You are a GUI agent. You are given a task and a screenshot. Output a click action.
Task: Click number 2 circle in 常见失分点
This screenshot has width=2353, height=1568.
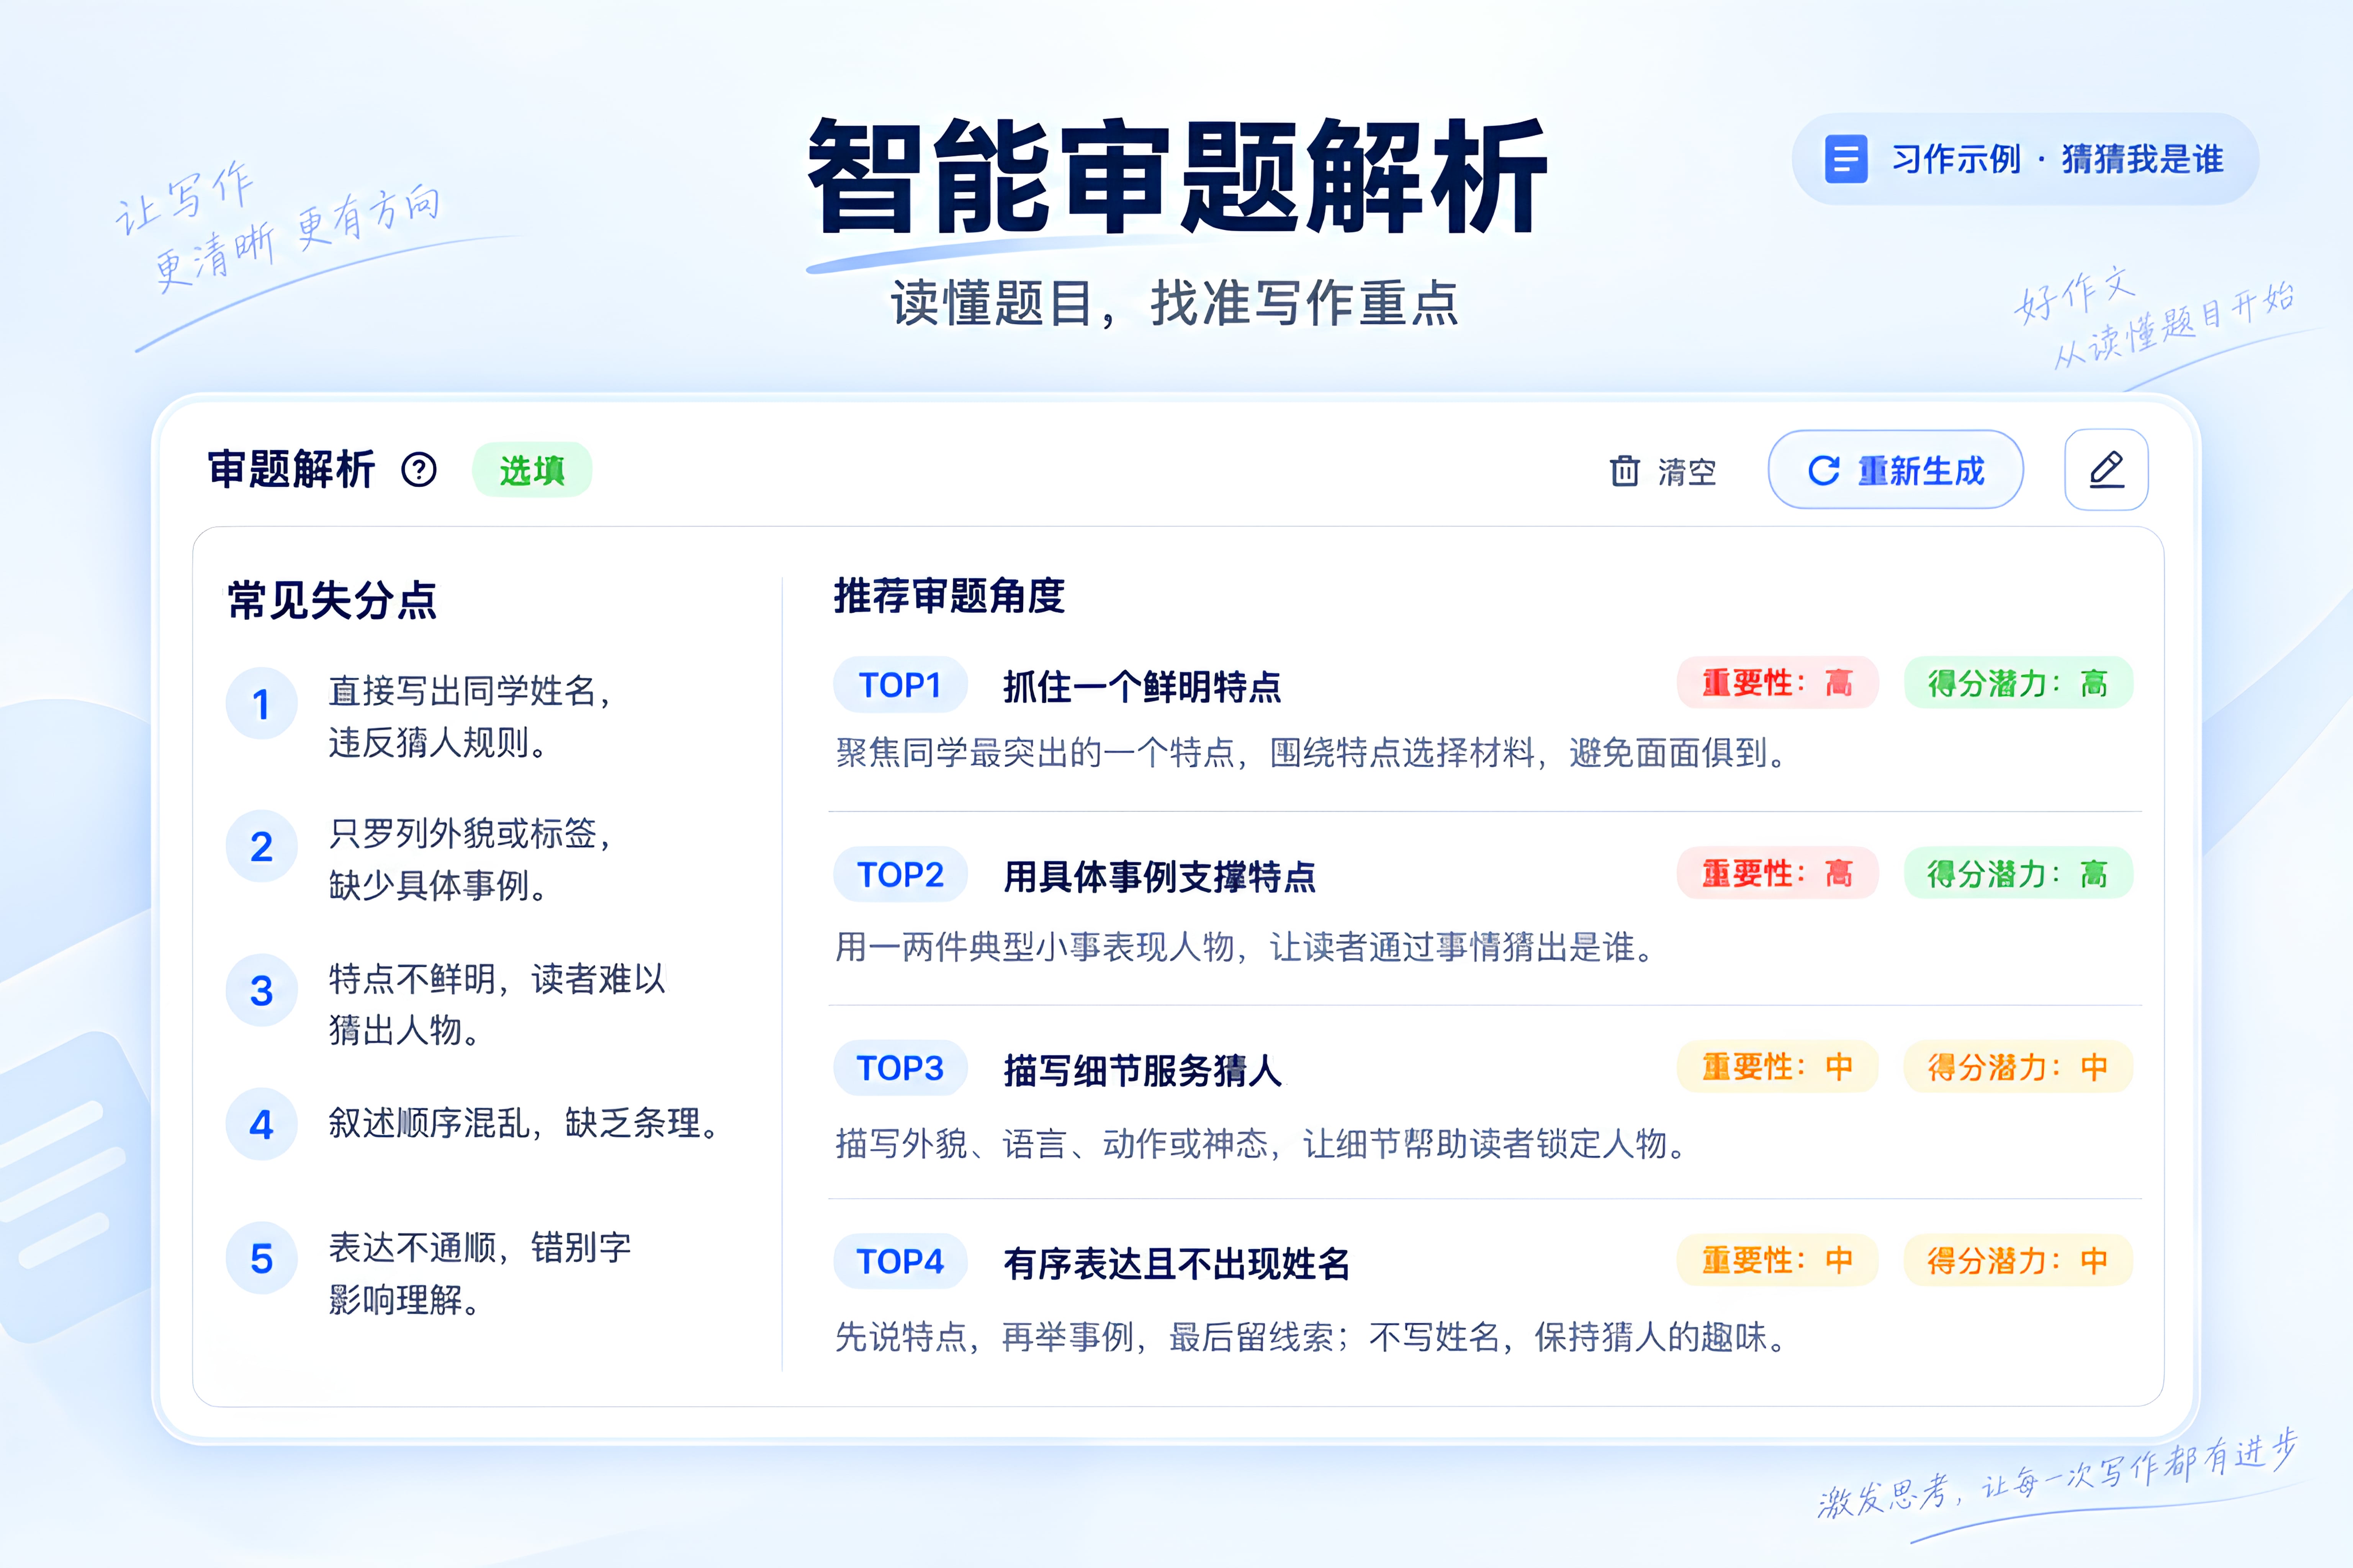261,846
